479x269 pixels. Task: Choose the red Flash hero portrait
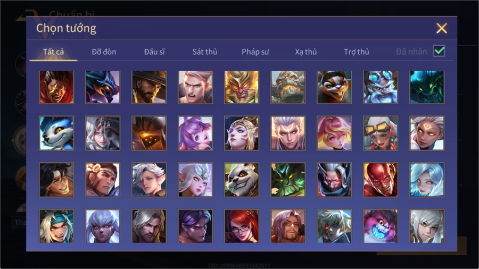(381, 180)
